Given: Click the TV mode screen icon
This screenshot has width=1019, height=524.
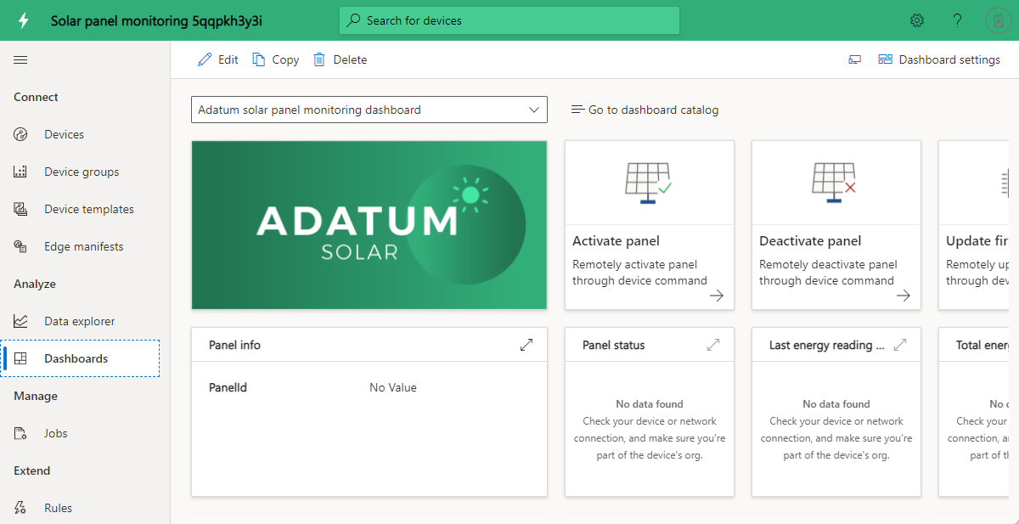Looking at the screenshot, I should point(855,59).
